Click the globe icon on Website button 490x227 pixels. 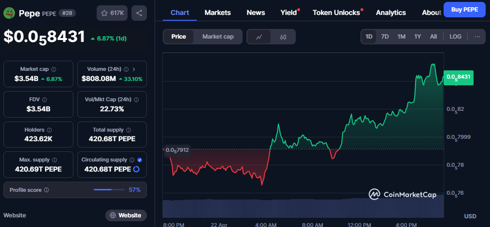(x=113, y=215)
